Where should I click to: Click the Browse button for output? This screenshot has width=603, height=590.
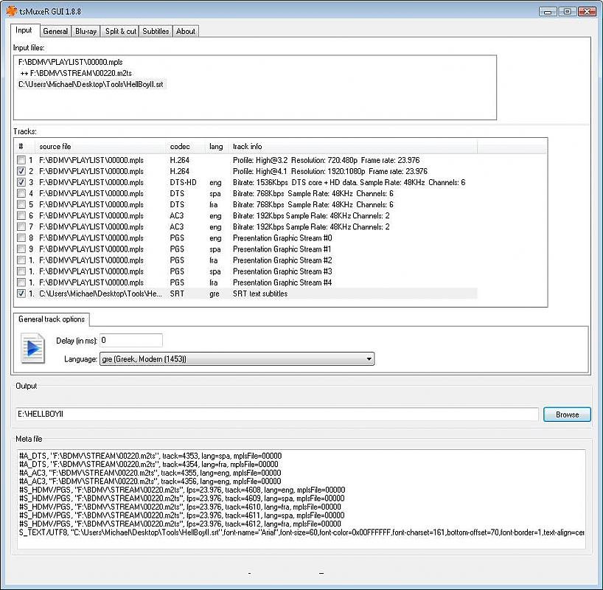[567, 414]
